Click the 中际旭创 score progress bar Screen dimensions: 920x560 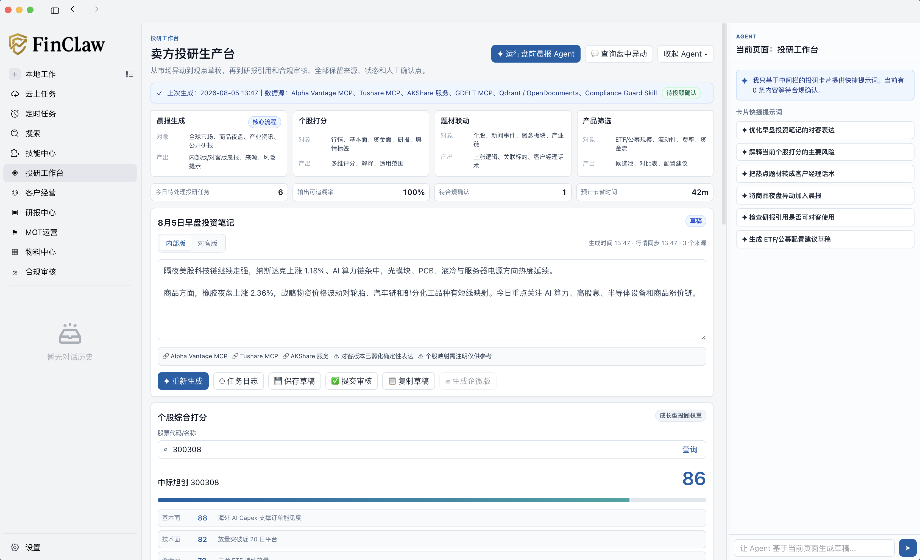432,500
